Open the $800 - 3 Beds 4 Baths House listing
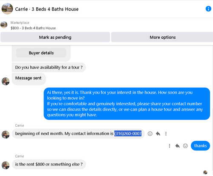The image size is (213, 176). pos(33,28)
